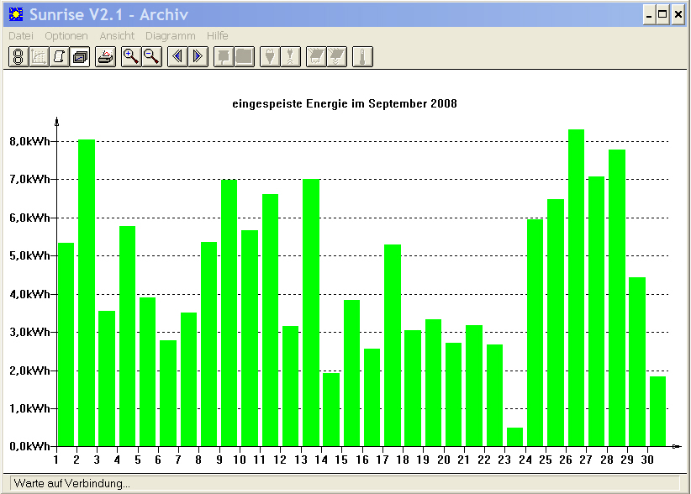The image size is (691, 494).
Task: Go to previous month with left arrow
Action: coord(177,57)
